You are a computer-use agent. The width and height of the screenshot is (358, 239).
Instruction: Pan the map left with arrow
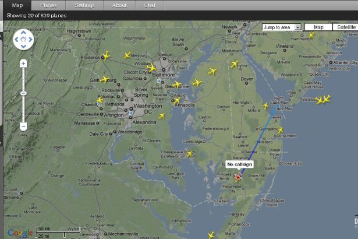(16, 40)
